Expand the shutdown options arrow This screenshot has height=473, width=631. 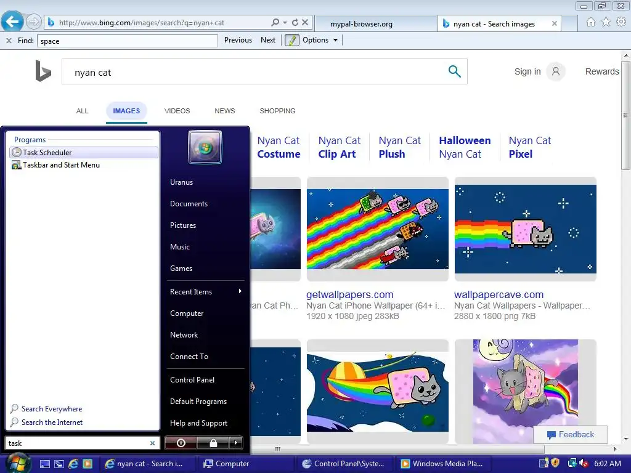click(236, 443)
